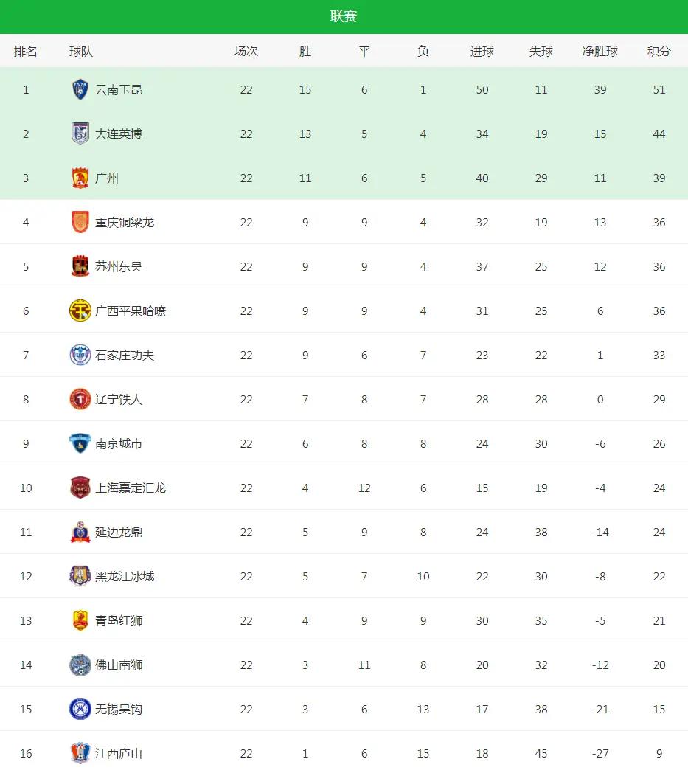This screenshot has height=773, width=688.
Task: Click the 石家庄功夫 team crest icon
Action: [80, 355]
